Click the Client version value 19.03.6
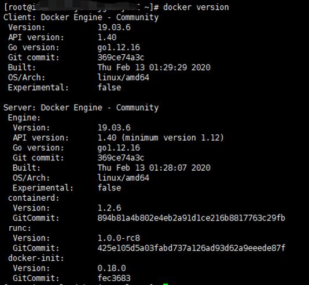Viewport: 309px width, 285px height. coord(114,27)
